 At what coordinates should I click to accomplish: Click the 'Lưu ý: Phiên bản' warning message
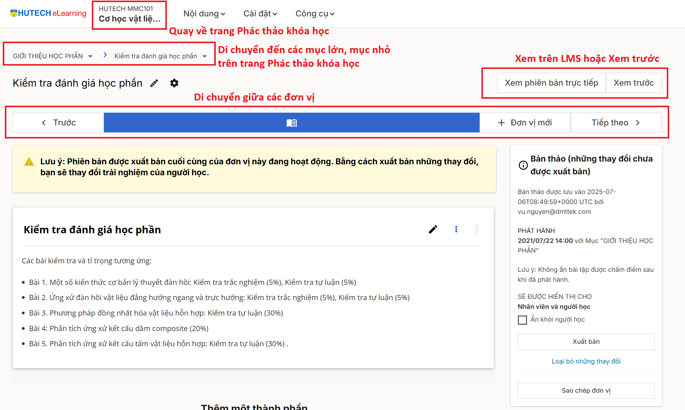(259, 167)
